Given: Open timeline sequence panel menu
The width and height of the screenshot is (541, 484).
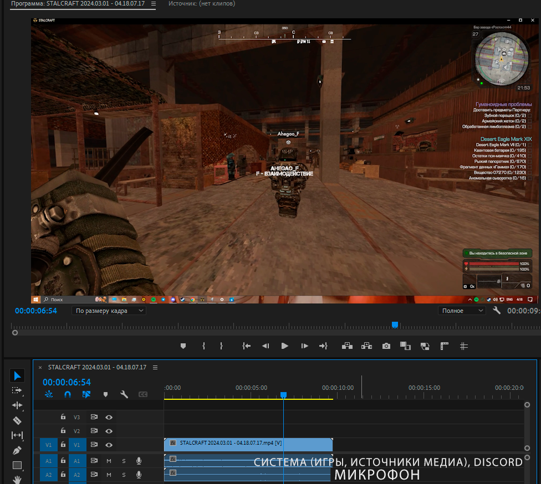Looking at the screenshot, I should click(155, 367).
